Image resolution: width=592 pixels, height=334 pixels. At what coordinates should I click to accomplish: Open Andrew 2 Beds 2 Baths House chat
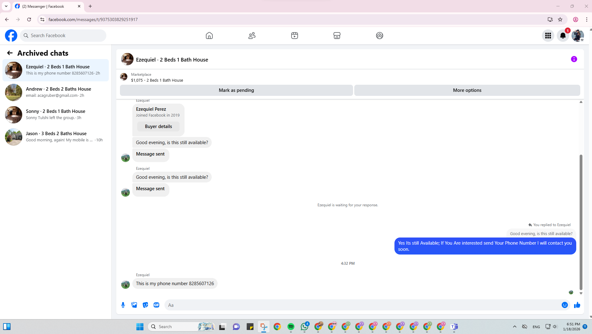point(56,92)
